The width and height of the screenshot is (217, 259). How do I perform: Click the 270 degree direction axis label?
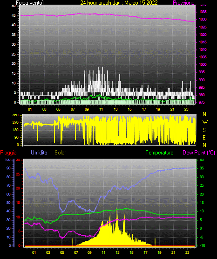(15, 123)
